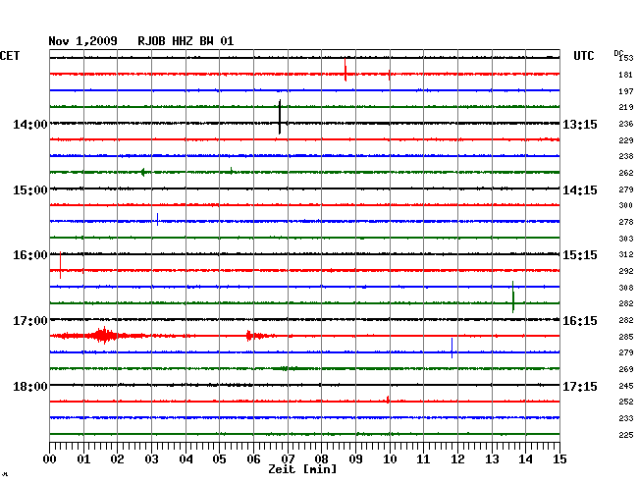
Task: Click the DC value "229"
Action: tap(626, 140)
